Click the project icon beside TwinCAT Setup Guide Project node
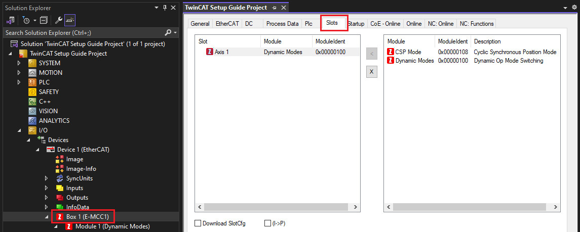 click(23, 54)
